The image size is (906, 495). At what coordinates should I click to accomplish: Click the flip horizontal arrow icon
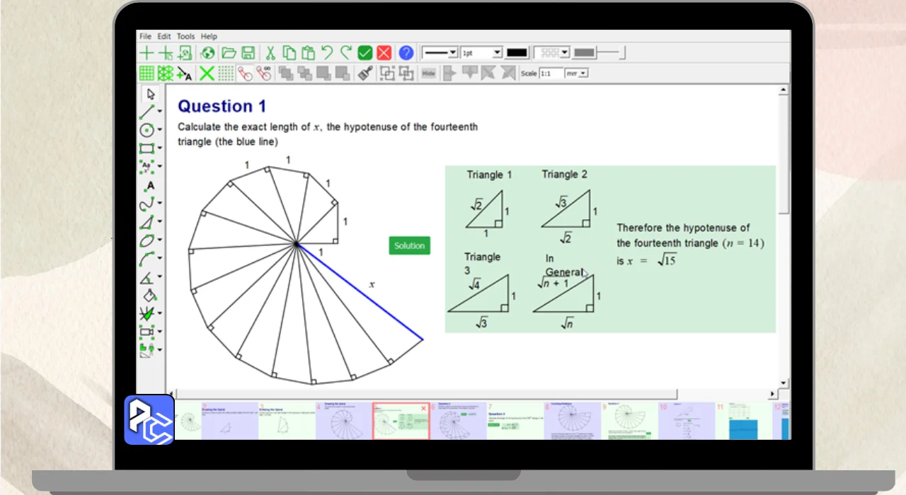click(449, 73)
